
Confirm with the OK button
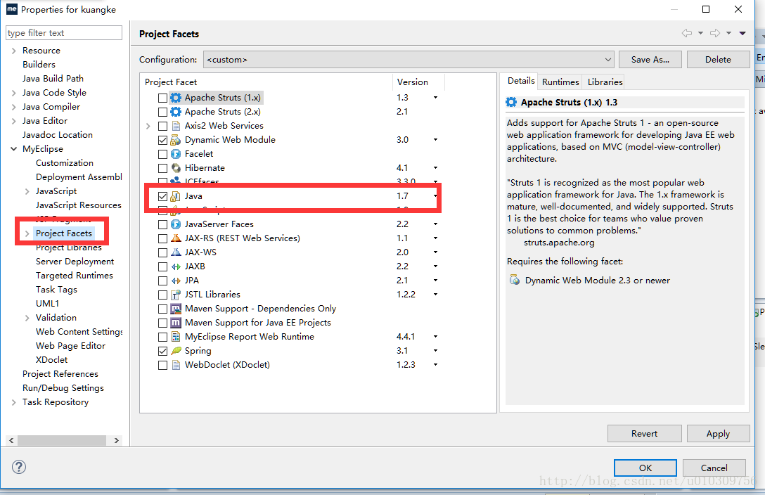(645, 468)
